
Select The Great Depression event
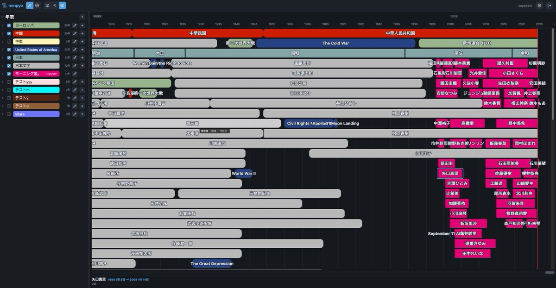coord(212,263)
